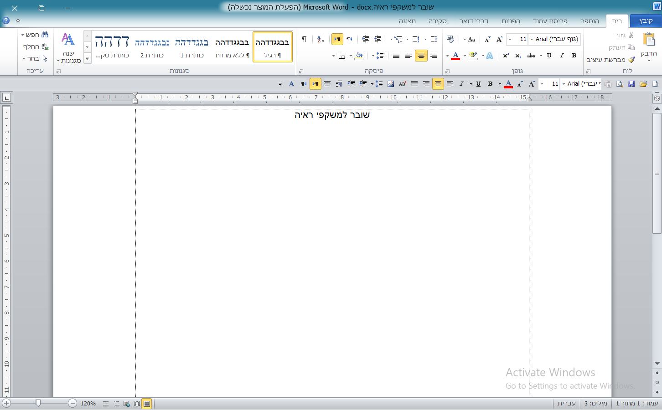Apply the red font color in the ribbon
Viewport: 662px width, 410px height.
455,56
